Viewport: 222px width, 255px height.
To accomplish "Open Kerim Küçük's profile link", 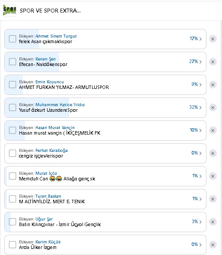I will [x=48, y=242].
